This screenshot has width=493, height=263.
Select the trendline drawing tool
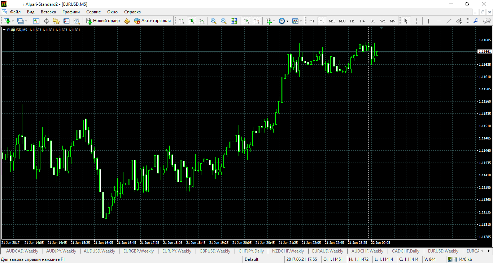(x=449, y=21)
